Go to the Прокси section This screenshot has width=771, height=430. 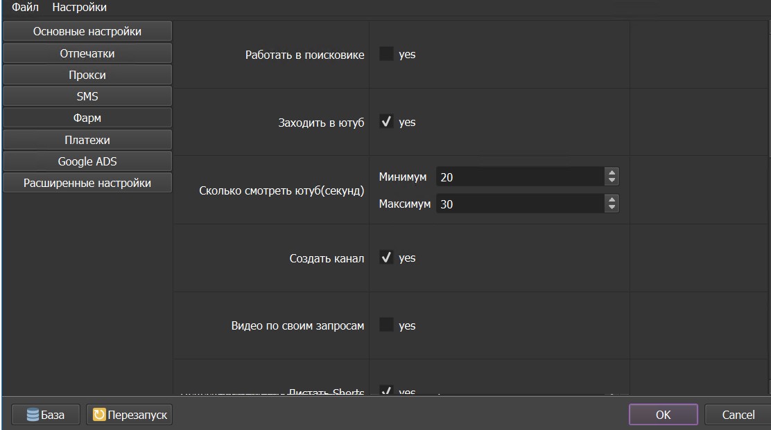tap(87, 75)
